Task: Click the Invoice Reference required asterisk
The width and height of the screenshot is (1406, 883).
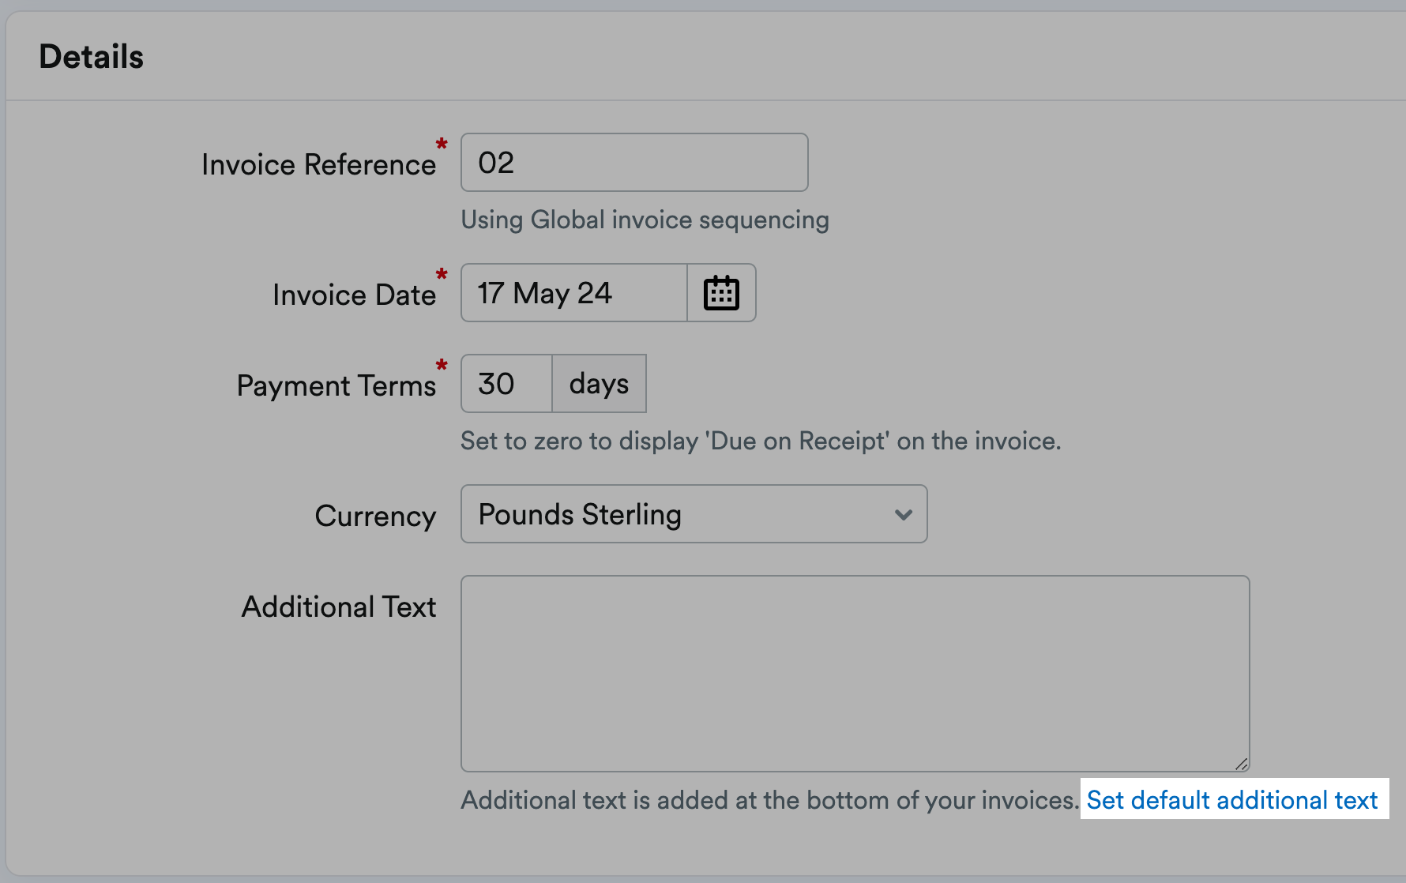Action: coord(441,145)
